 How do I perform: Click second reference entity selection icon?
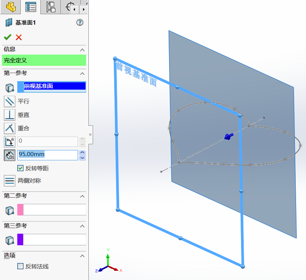click(10, 210)
